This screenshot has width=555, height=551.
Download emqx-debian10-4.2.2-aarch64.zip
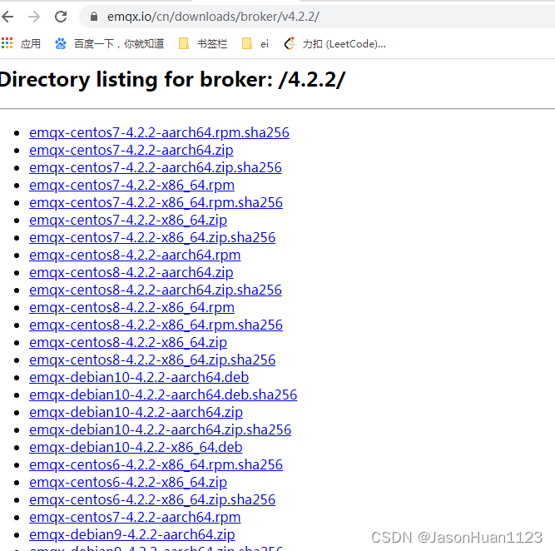tap(136, 413)
